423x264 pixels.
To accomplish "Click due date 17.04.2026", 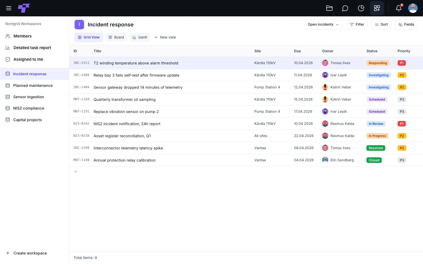I will 303,112.
